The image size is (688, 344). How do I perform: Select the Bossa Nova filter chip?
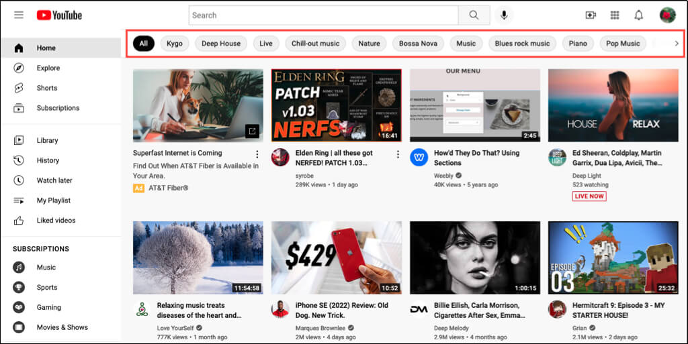click(x=418, y=44)
